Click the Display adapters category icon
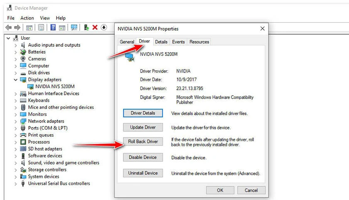The image size is (349, 200). point(23,80)
